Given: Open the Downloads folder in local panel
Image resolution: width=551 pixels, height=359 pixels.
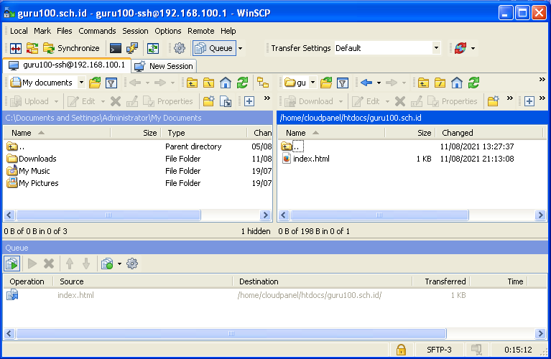Looking at the screenshot, I should click(37, 159).
